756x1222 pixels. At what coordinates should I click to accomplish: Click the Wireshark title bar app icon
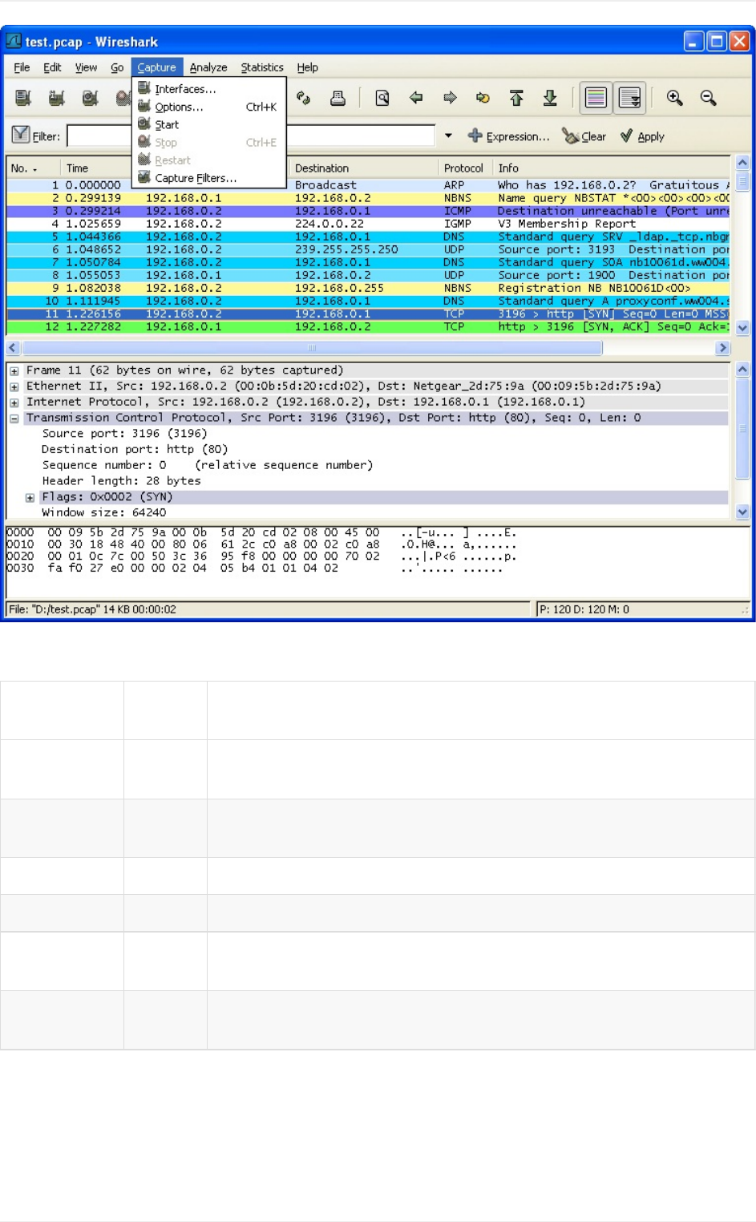click(x=14, y=41)
